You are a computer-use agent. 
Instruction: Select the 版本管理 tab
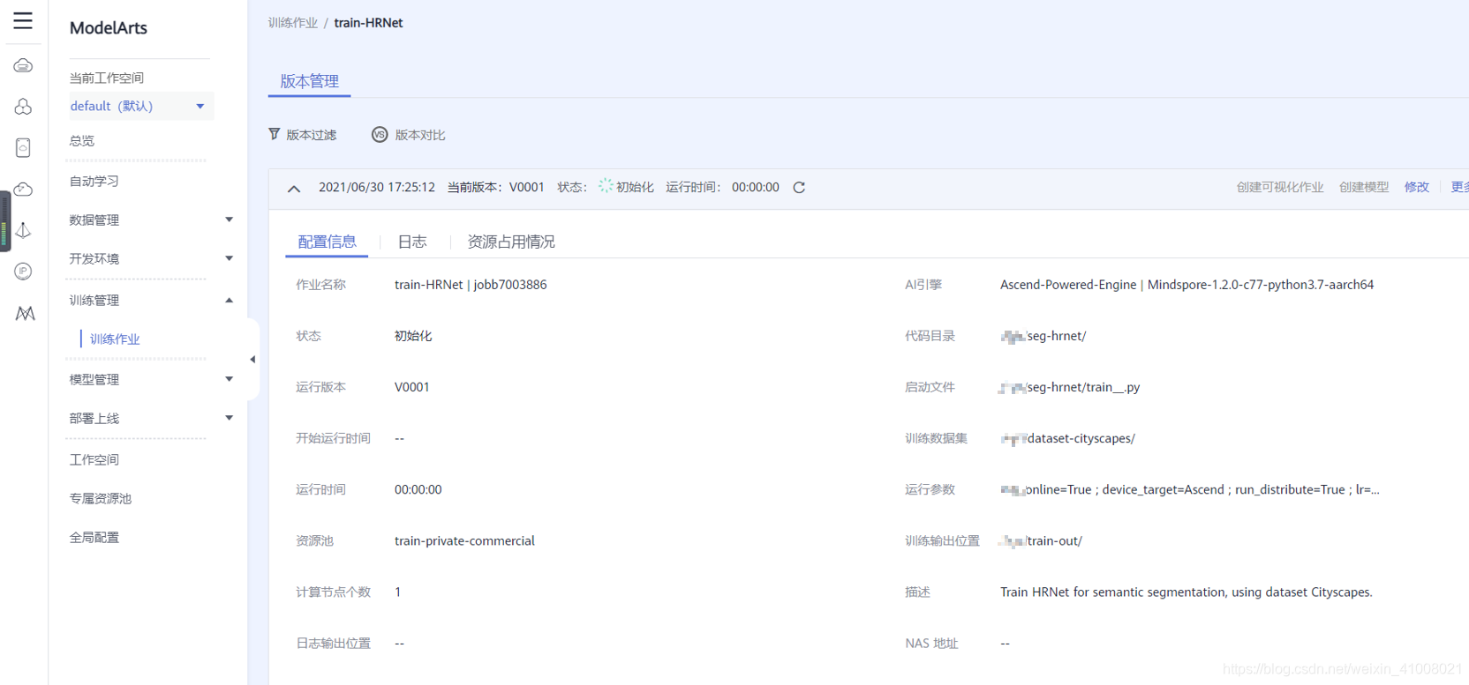click(309, 81)
